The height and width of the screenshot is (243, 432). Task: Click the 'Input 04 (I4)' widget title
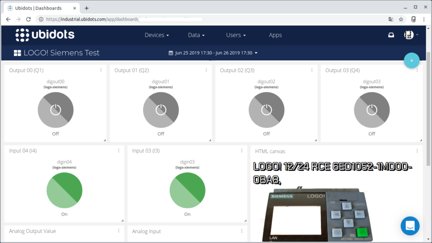(x=23, y=151)
